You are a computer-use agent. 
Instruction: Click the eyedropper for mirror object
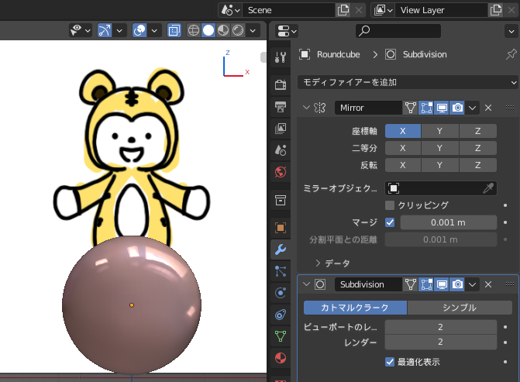(488, 188)
